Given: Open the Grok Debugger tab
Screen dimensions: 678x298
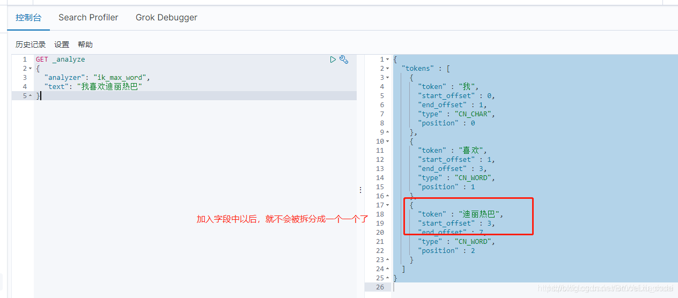Looking at the screenshot, I should coord(166,17).
